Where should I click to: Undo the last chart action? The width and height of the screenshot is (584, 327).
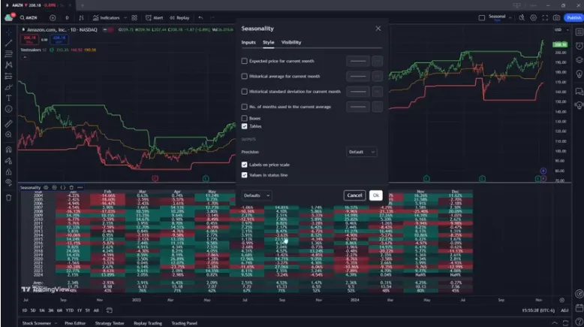[200, 17]
